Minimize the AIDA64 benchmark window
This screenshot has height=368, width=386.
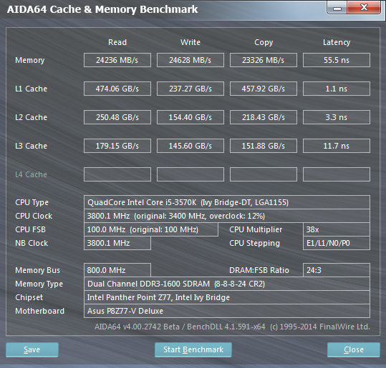click(x=337, y=8)
